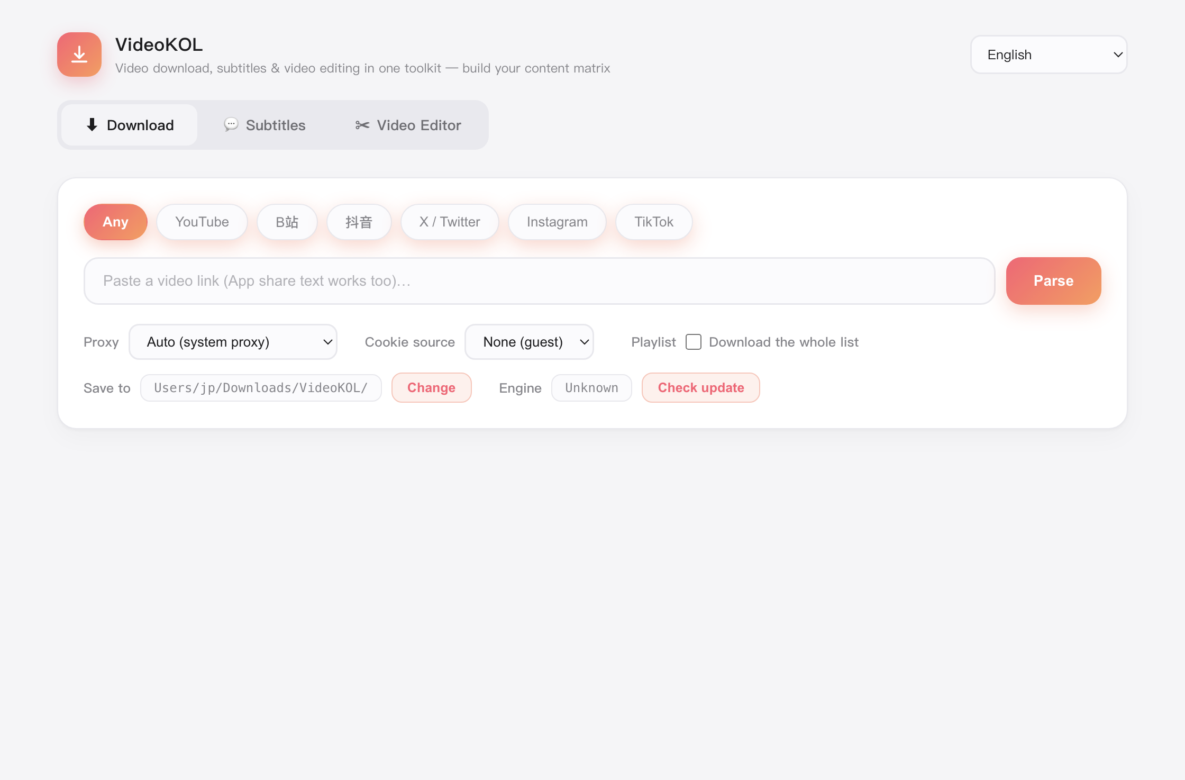
Task: Expand the Cookie source dropdown
Action: coord(529,342)
